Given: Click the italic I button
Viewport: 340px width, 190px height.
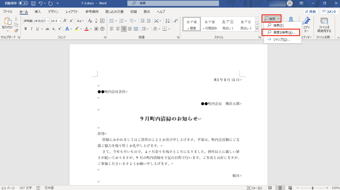Looking at the screenshot, I should [x=32, y=29].
